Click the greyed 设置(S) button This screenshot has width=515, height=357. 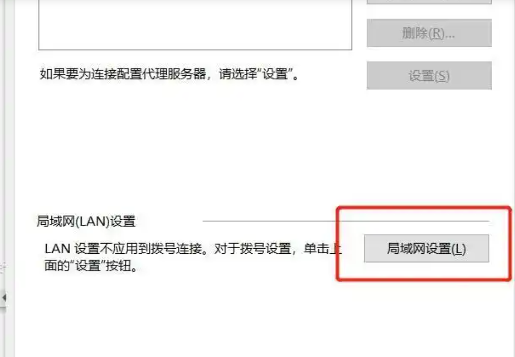tap(429, 76)
